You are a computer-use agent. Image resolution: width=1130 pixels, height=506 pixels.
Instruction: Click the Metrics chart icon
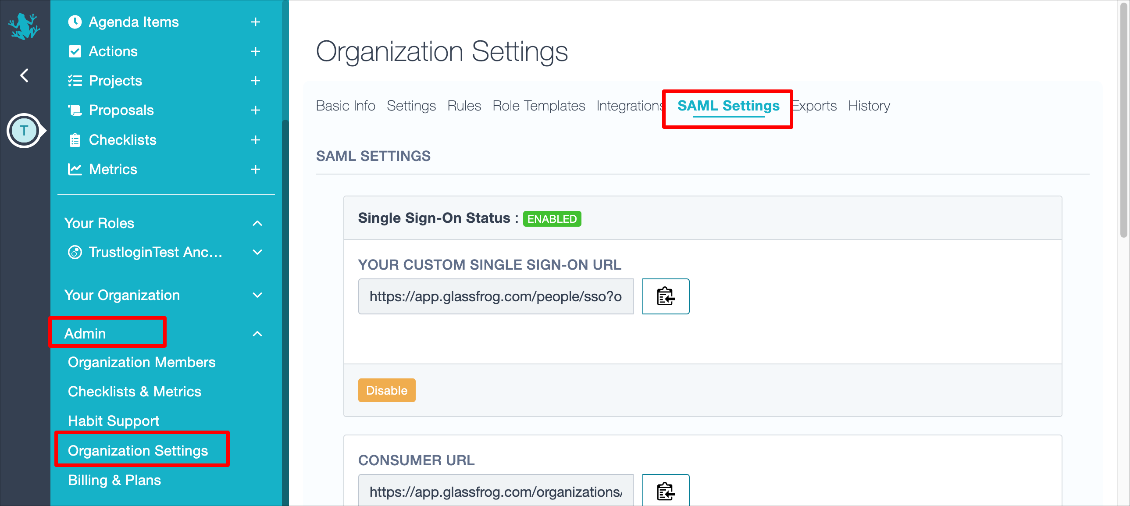point(75,169)
